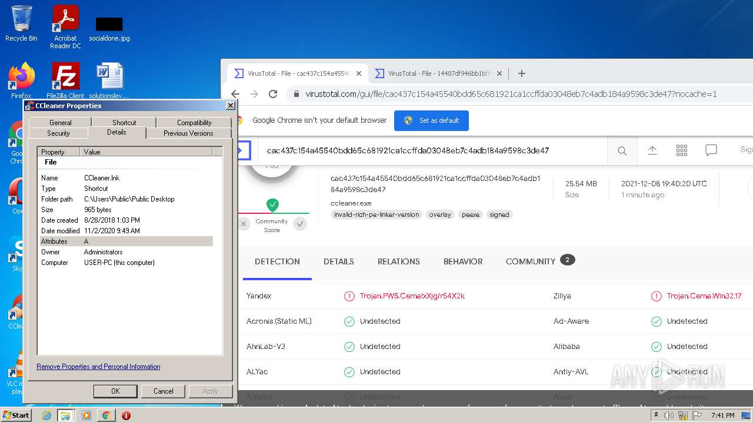This screenshot has width=753, height=423.
Task: Click the red stop-sign taskbar icon
Action: pyautogui.click(x=126, y=415)
